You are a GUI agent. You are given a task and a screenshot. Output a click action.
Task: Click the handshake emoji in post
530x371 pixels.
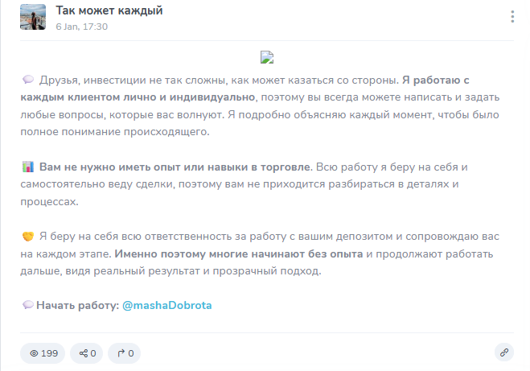click(28, 236)
